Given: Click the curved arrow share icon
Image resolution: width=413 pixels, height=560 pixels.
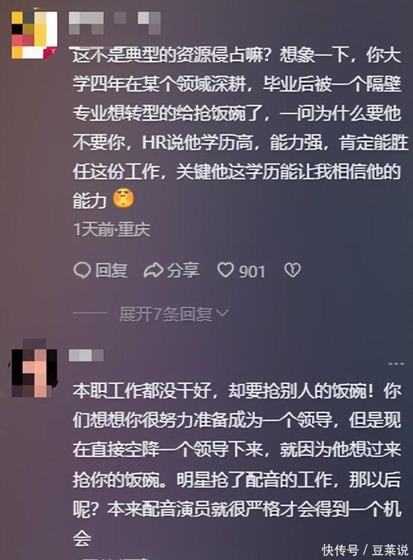Looking at the screenshot, I should [x=153, y=270].
